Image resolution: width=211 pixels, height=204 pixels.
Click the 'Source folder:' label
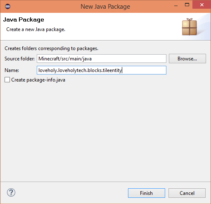point(19,59)
